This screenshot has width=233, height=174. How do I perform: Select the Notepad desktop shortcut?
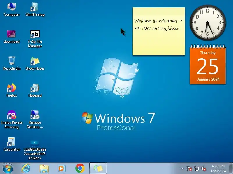click(x=35, y=90)
